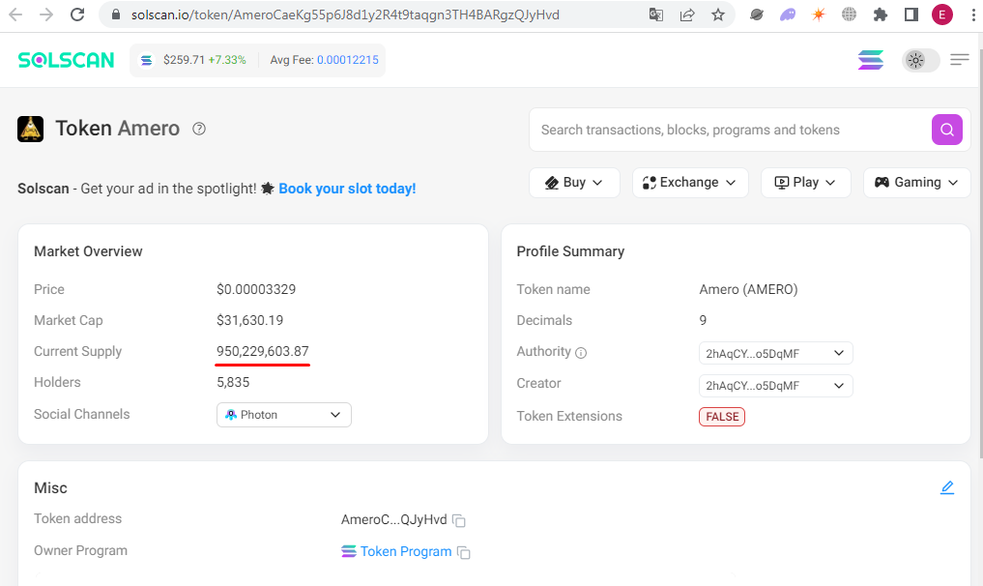Open the hamburger menu in Solscan header
The width and height of the screenshot is (983, 586).
click(x=959, y=60)
